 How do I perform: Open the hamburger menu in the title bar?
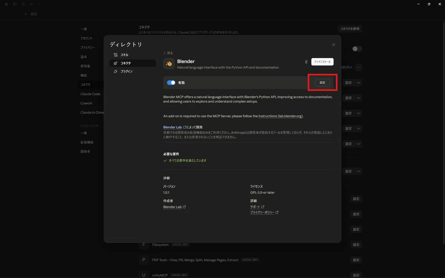coord(6,4)
